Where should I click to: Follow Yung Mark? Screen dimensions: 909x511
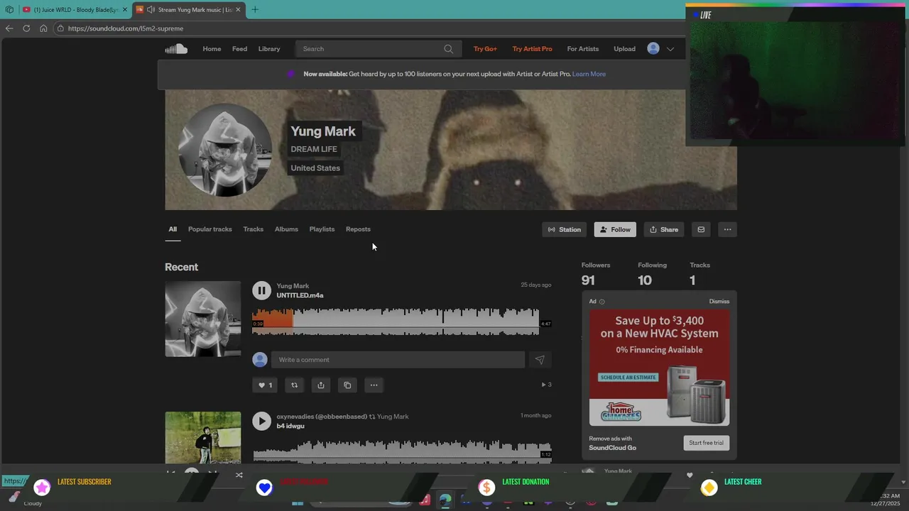(615, 229)
